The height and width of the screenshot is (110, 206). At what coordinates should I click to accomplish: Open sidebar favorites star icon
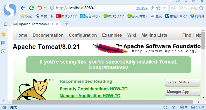[x=3, y=34]
